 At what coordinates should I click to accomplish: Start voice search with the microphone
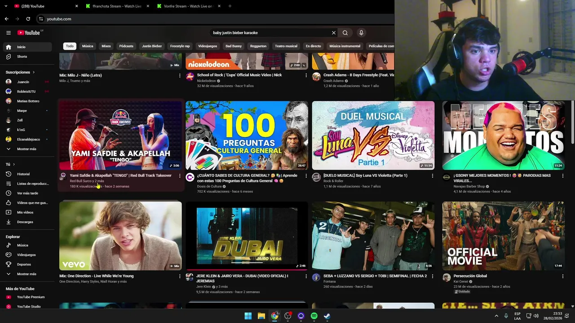[361, 33]
